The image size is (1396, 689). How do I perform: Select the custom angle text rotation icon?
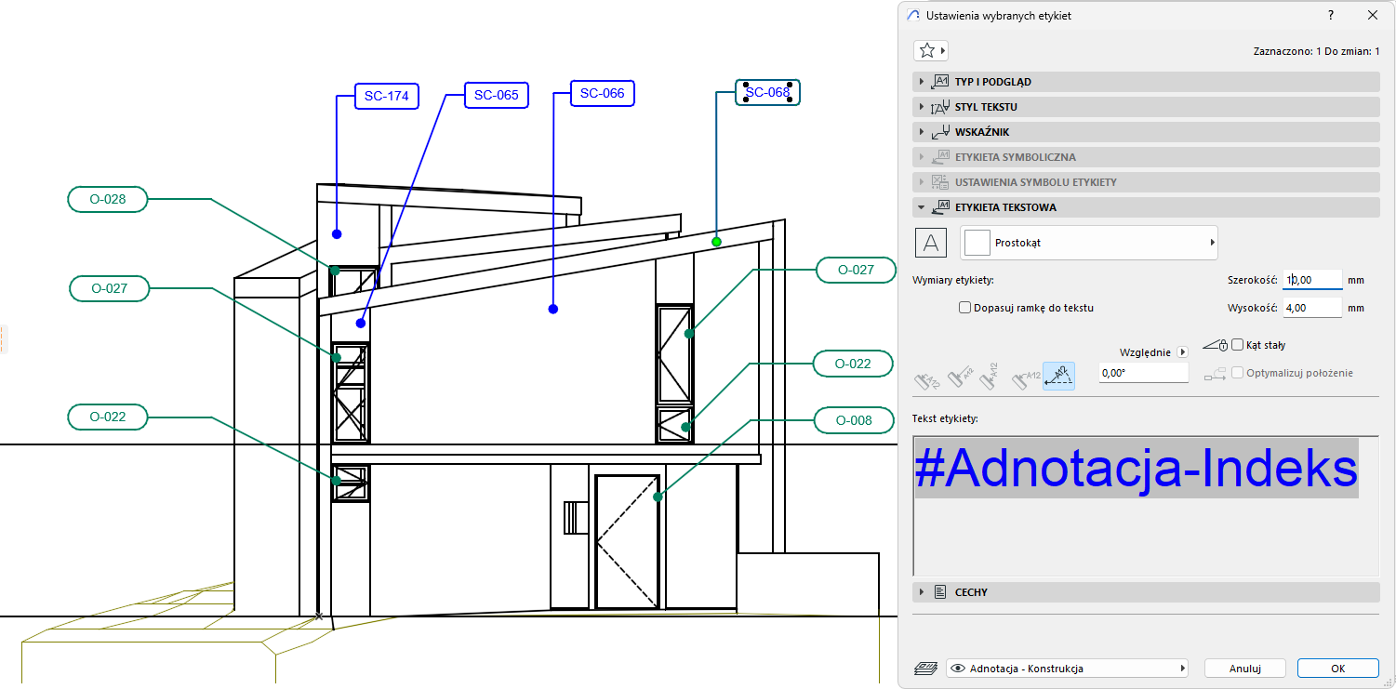[x=1058, y=376]
